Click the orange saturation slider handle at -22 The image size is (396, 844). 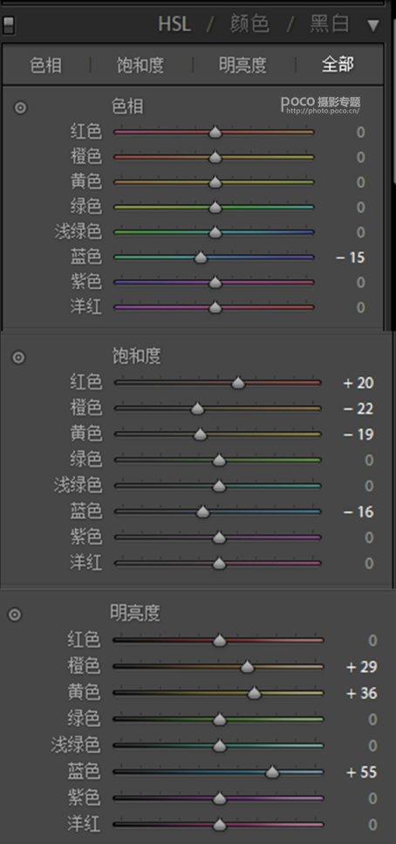click(x=197, y=408)
